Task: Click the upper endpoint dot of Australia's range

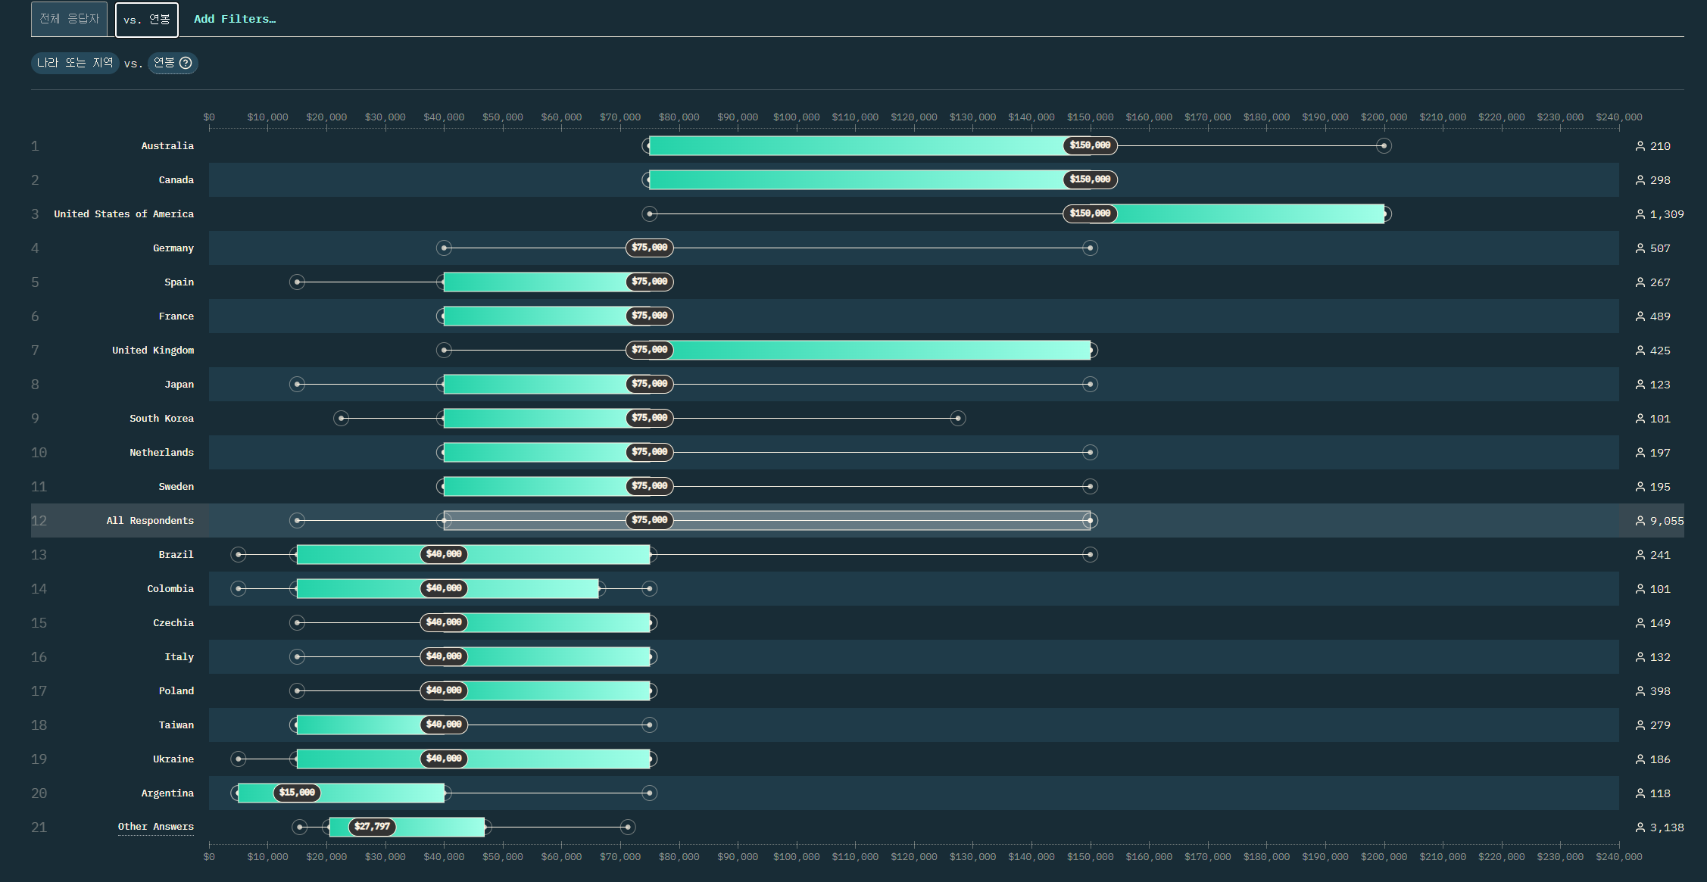Action: [x=1384, y=146]
